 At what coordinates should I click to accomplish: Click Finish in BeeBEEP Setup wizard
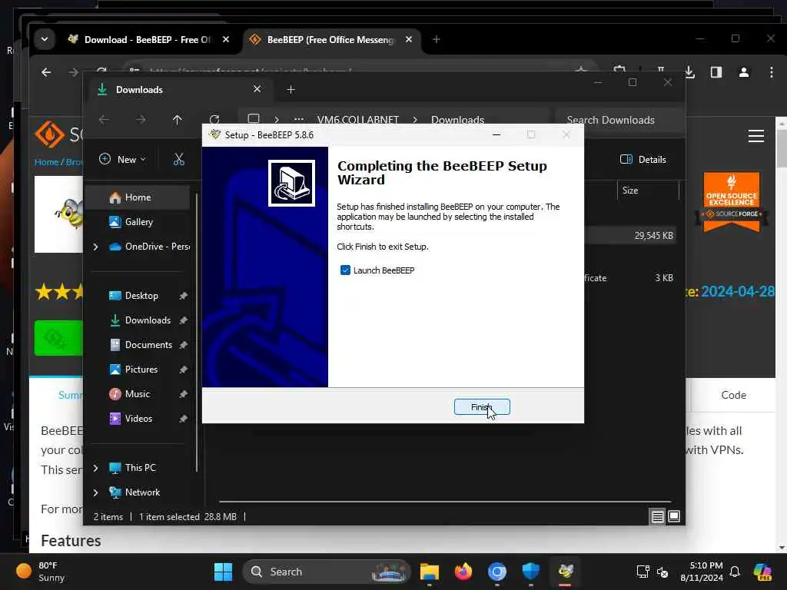[x=482, y=407]
